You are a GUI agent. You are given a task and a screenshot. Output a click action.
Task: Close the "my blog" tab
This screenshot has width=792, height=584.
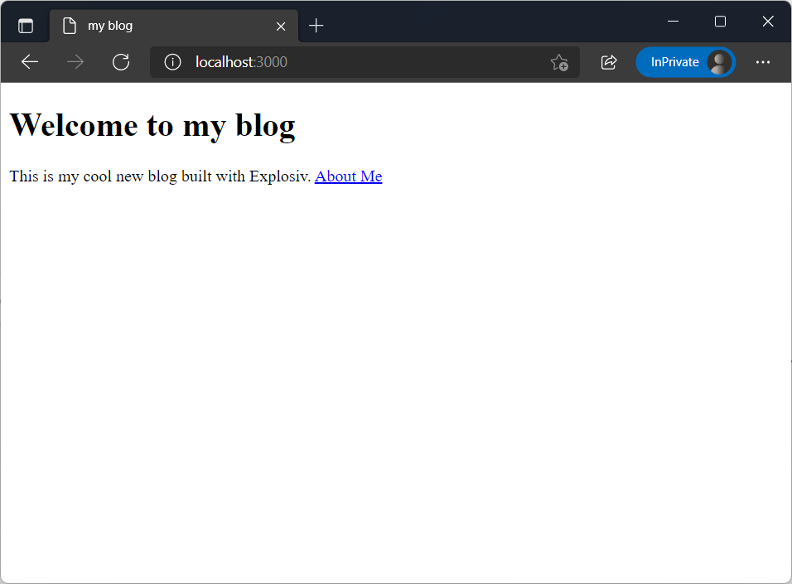tap(281, 27)
